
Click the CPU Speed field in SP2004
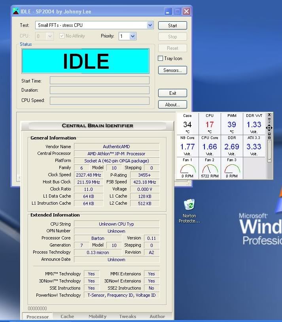100,101
